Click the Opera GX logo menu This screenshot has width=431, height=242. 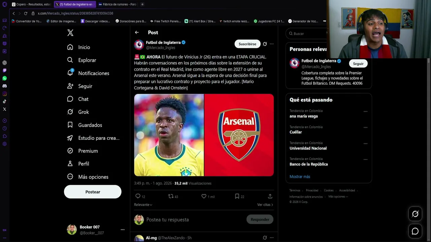click(x=4, y=4)
